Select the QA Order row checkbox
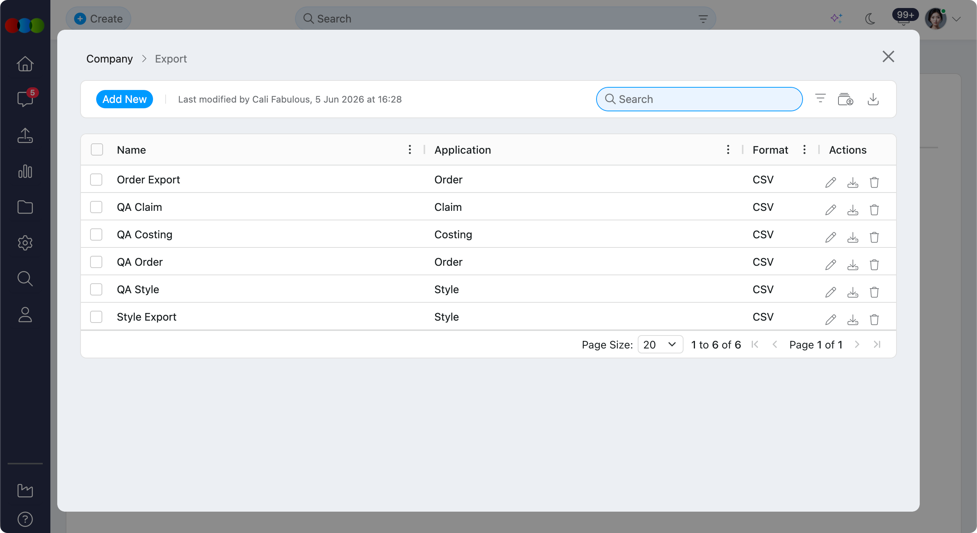The image size is (977, 533). [96, 262]
